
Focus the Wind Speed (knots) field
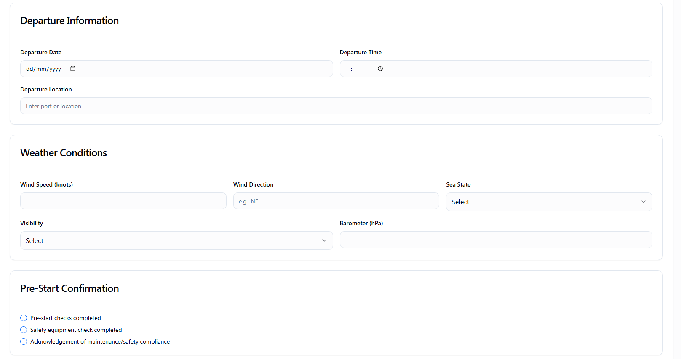(123, 201)
